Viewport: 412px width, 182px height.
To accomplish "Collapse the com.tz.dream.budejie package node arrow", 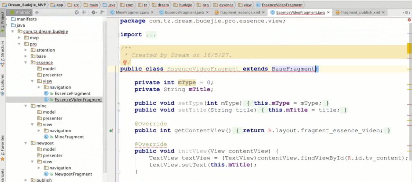I will (x=13, y=31).
